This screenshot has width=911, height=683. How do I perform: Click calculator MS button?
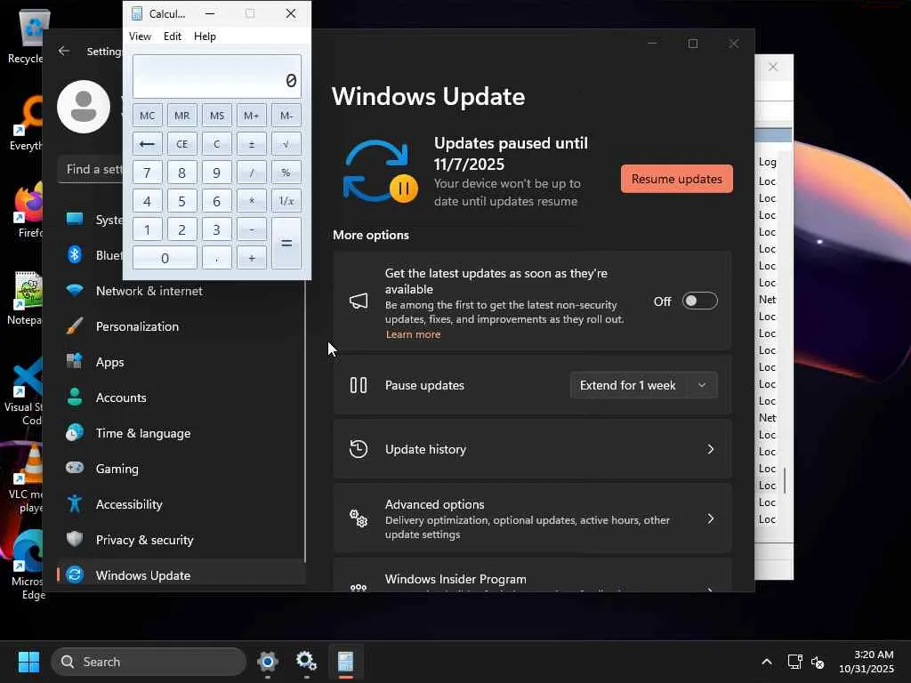pyautogui.click(x=217, y=115)
